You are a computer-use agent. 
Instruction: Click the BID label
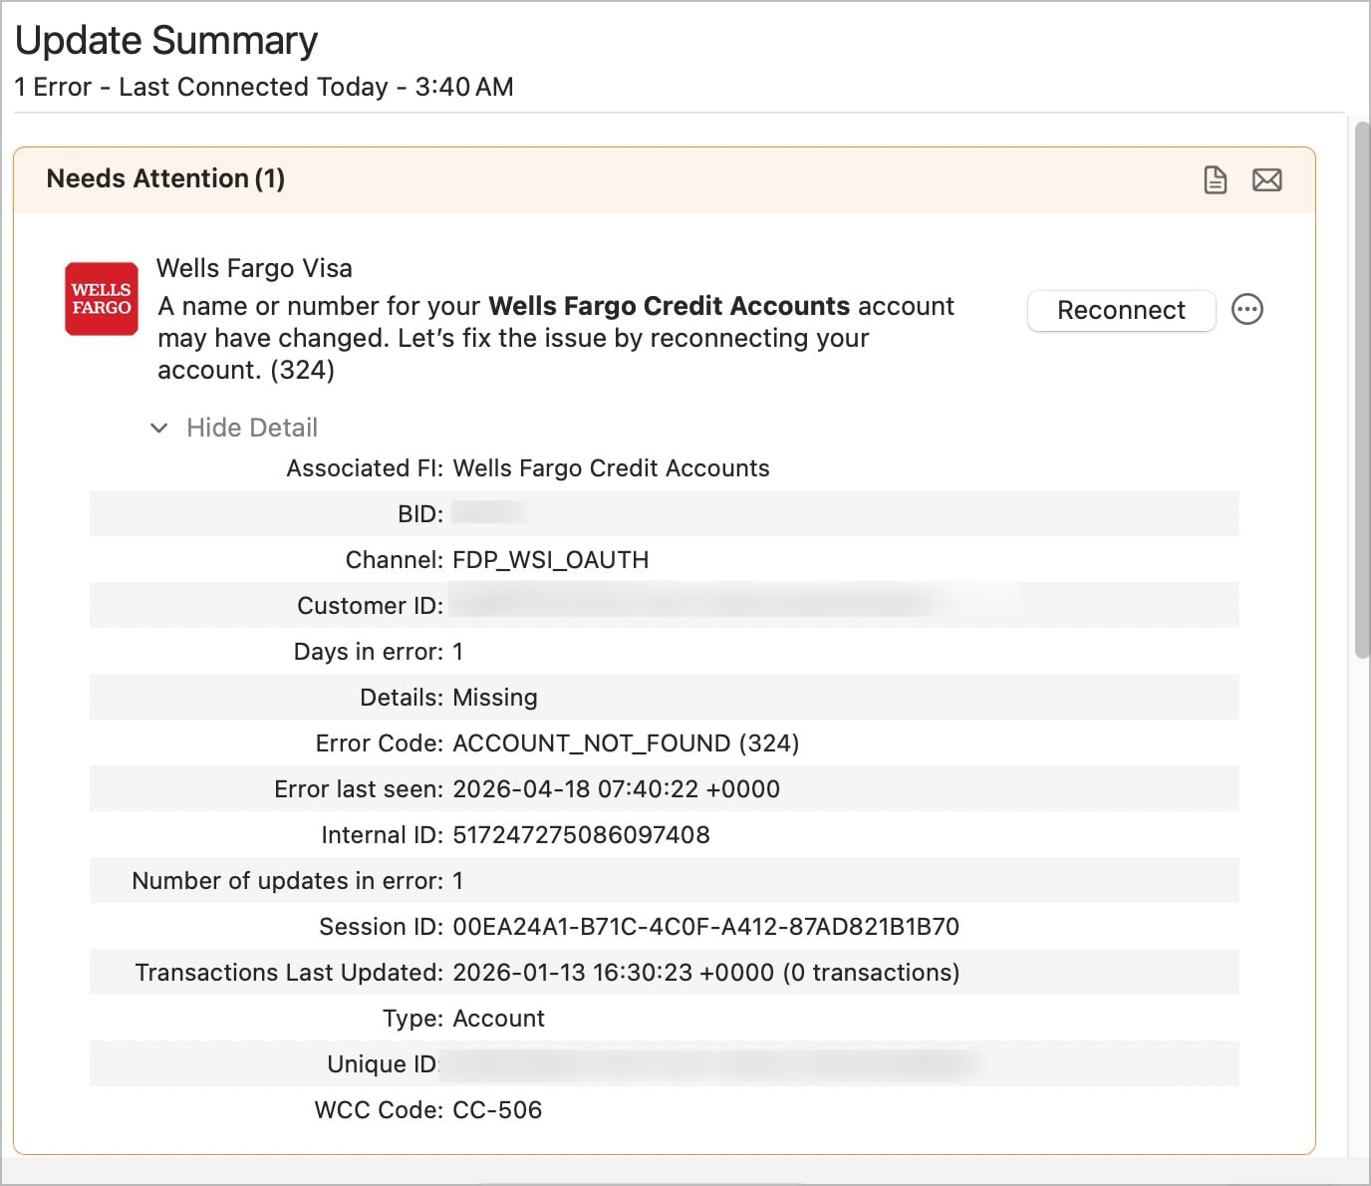pyautogui.click(x=420, y=514)
